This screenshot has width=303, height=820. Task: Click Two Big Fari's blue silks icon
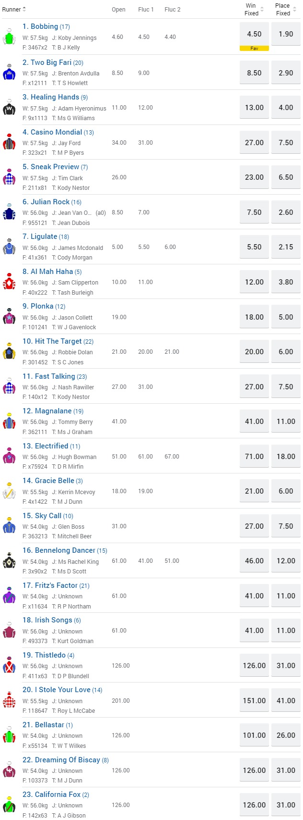pos(9,73)
